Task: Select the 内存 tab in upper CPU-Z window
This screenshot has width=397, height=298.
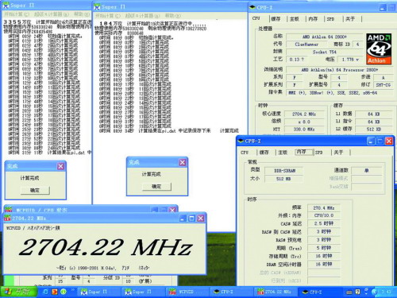Action: coord(313,19)
